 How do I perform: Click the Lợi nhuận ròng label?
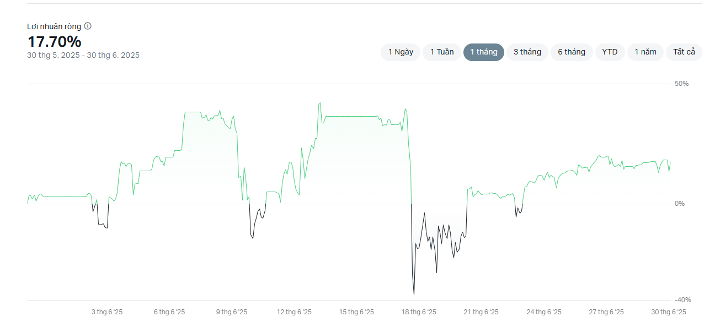[54, 26]
